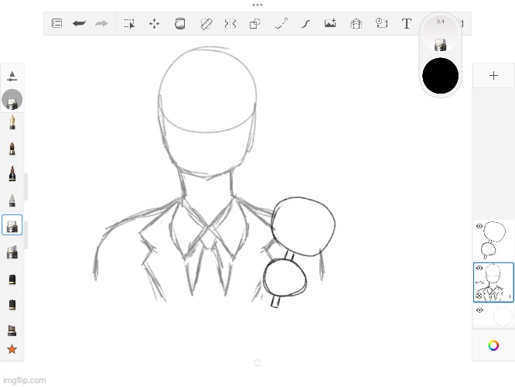This screenshot has height=387, width=515.
Task: Add text with the Text tool
Action: coord(406,24)
